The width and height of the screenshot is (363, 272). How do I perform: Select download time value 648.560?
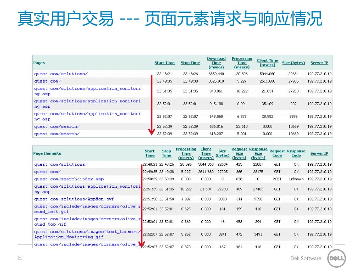point(216,117)
